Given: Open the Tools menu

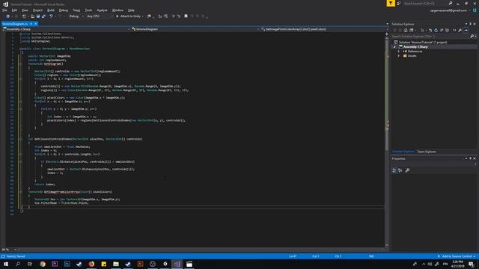Looking at the screenshot, I should (x=88, y=10).
